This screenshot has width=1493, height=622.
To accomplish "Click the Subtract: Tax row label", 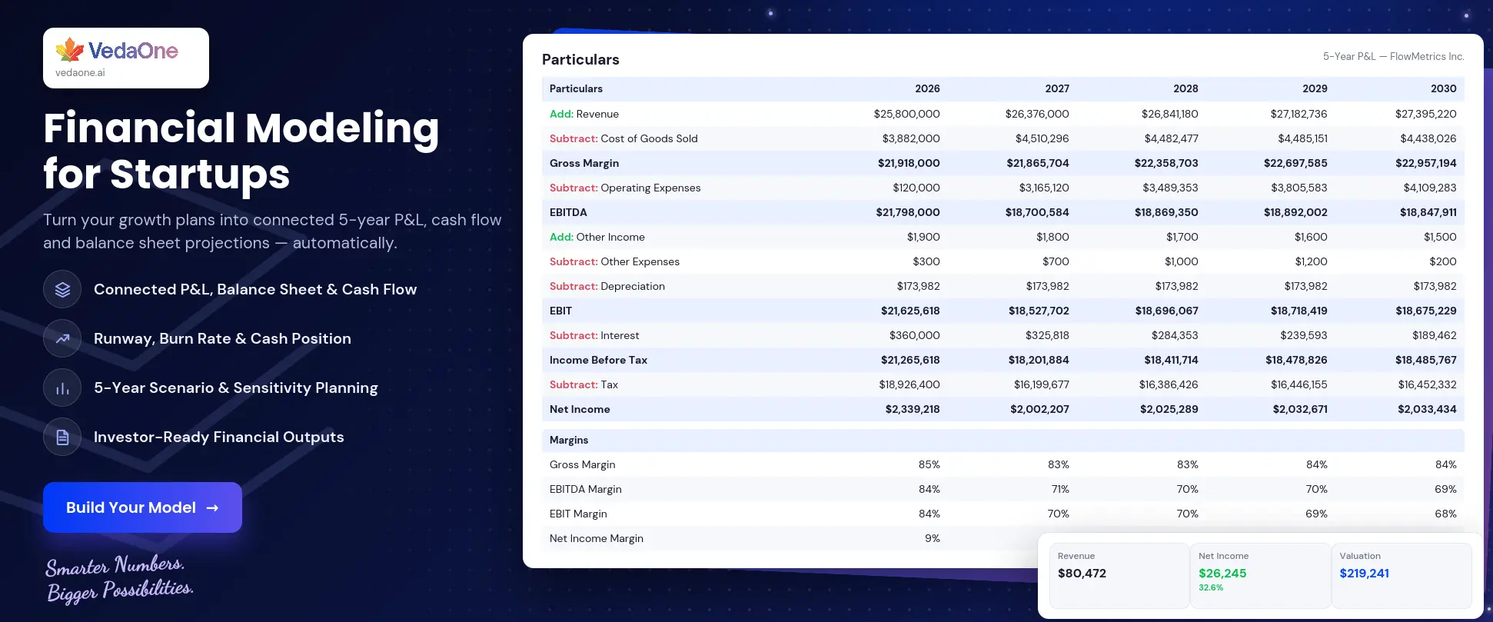I will coord(584,384).
